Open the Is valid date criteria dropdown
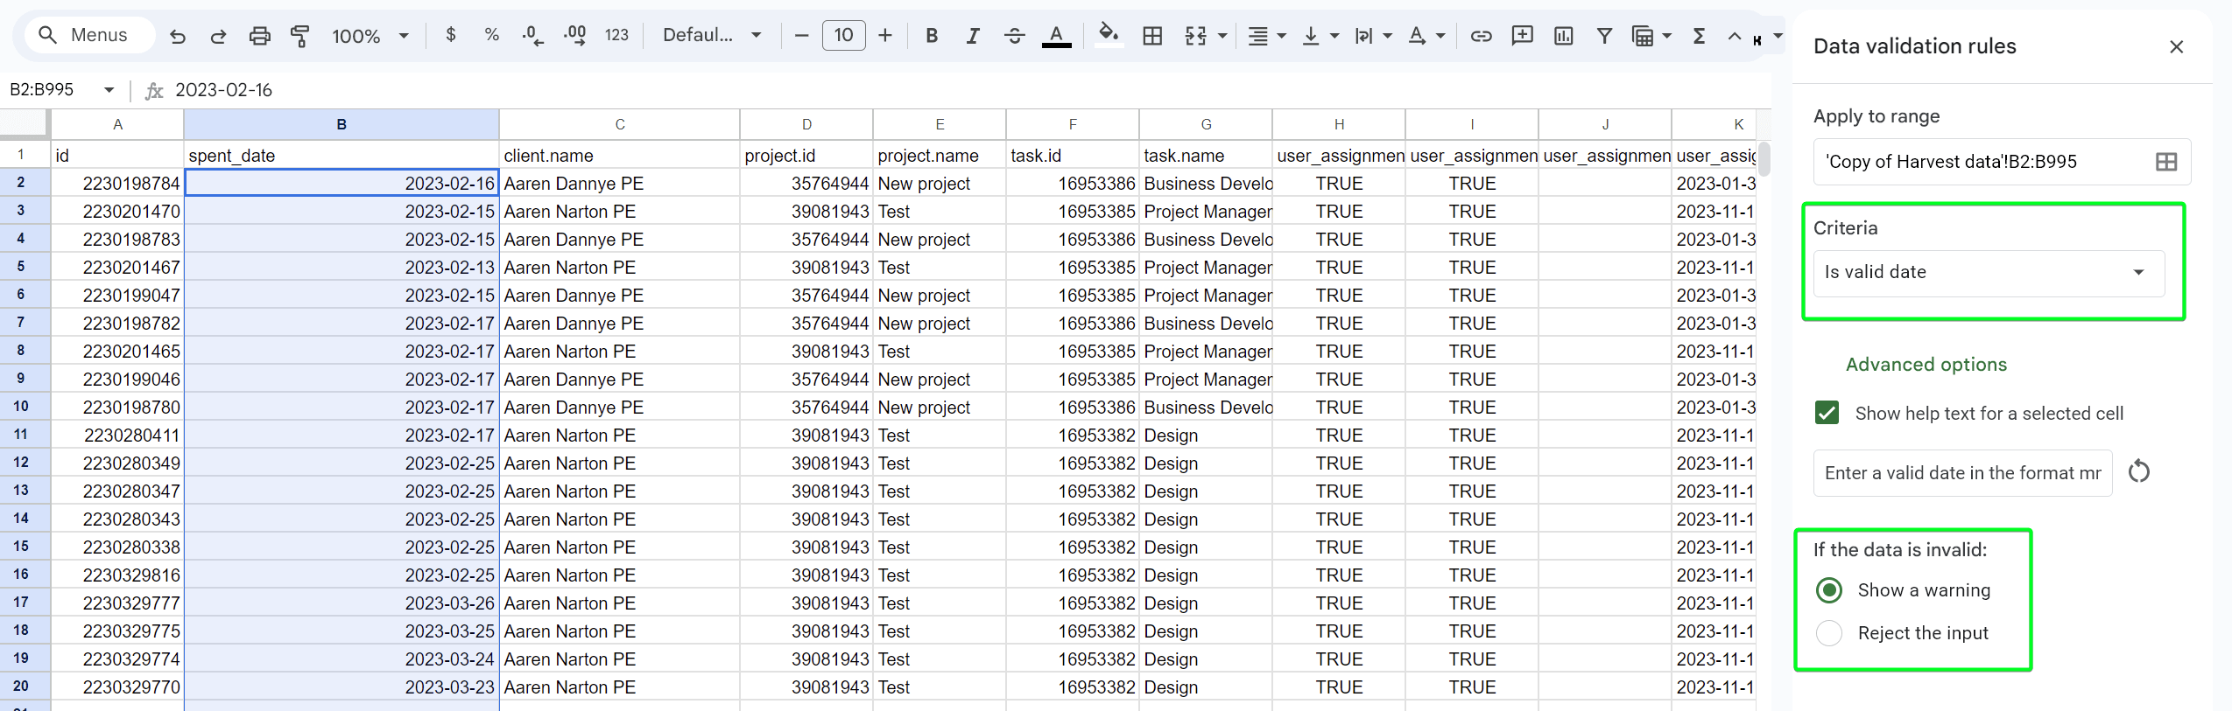 [1988, 273]
